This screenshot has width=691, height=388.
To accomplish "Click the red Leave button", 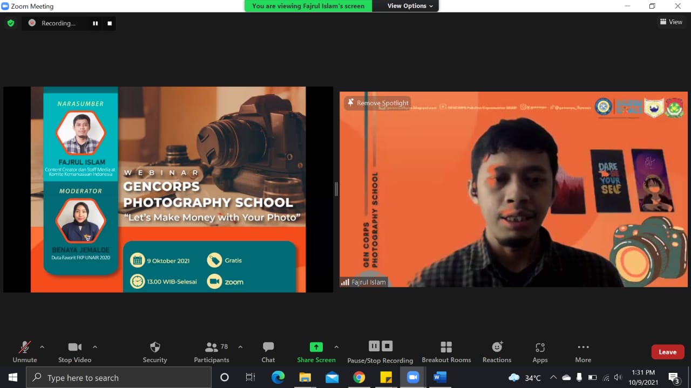I will [x=667, y=352].
